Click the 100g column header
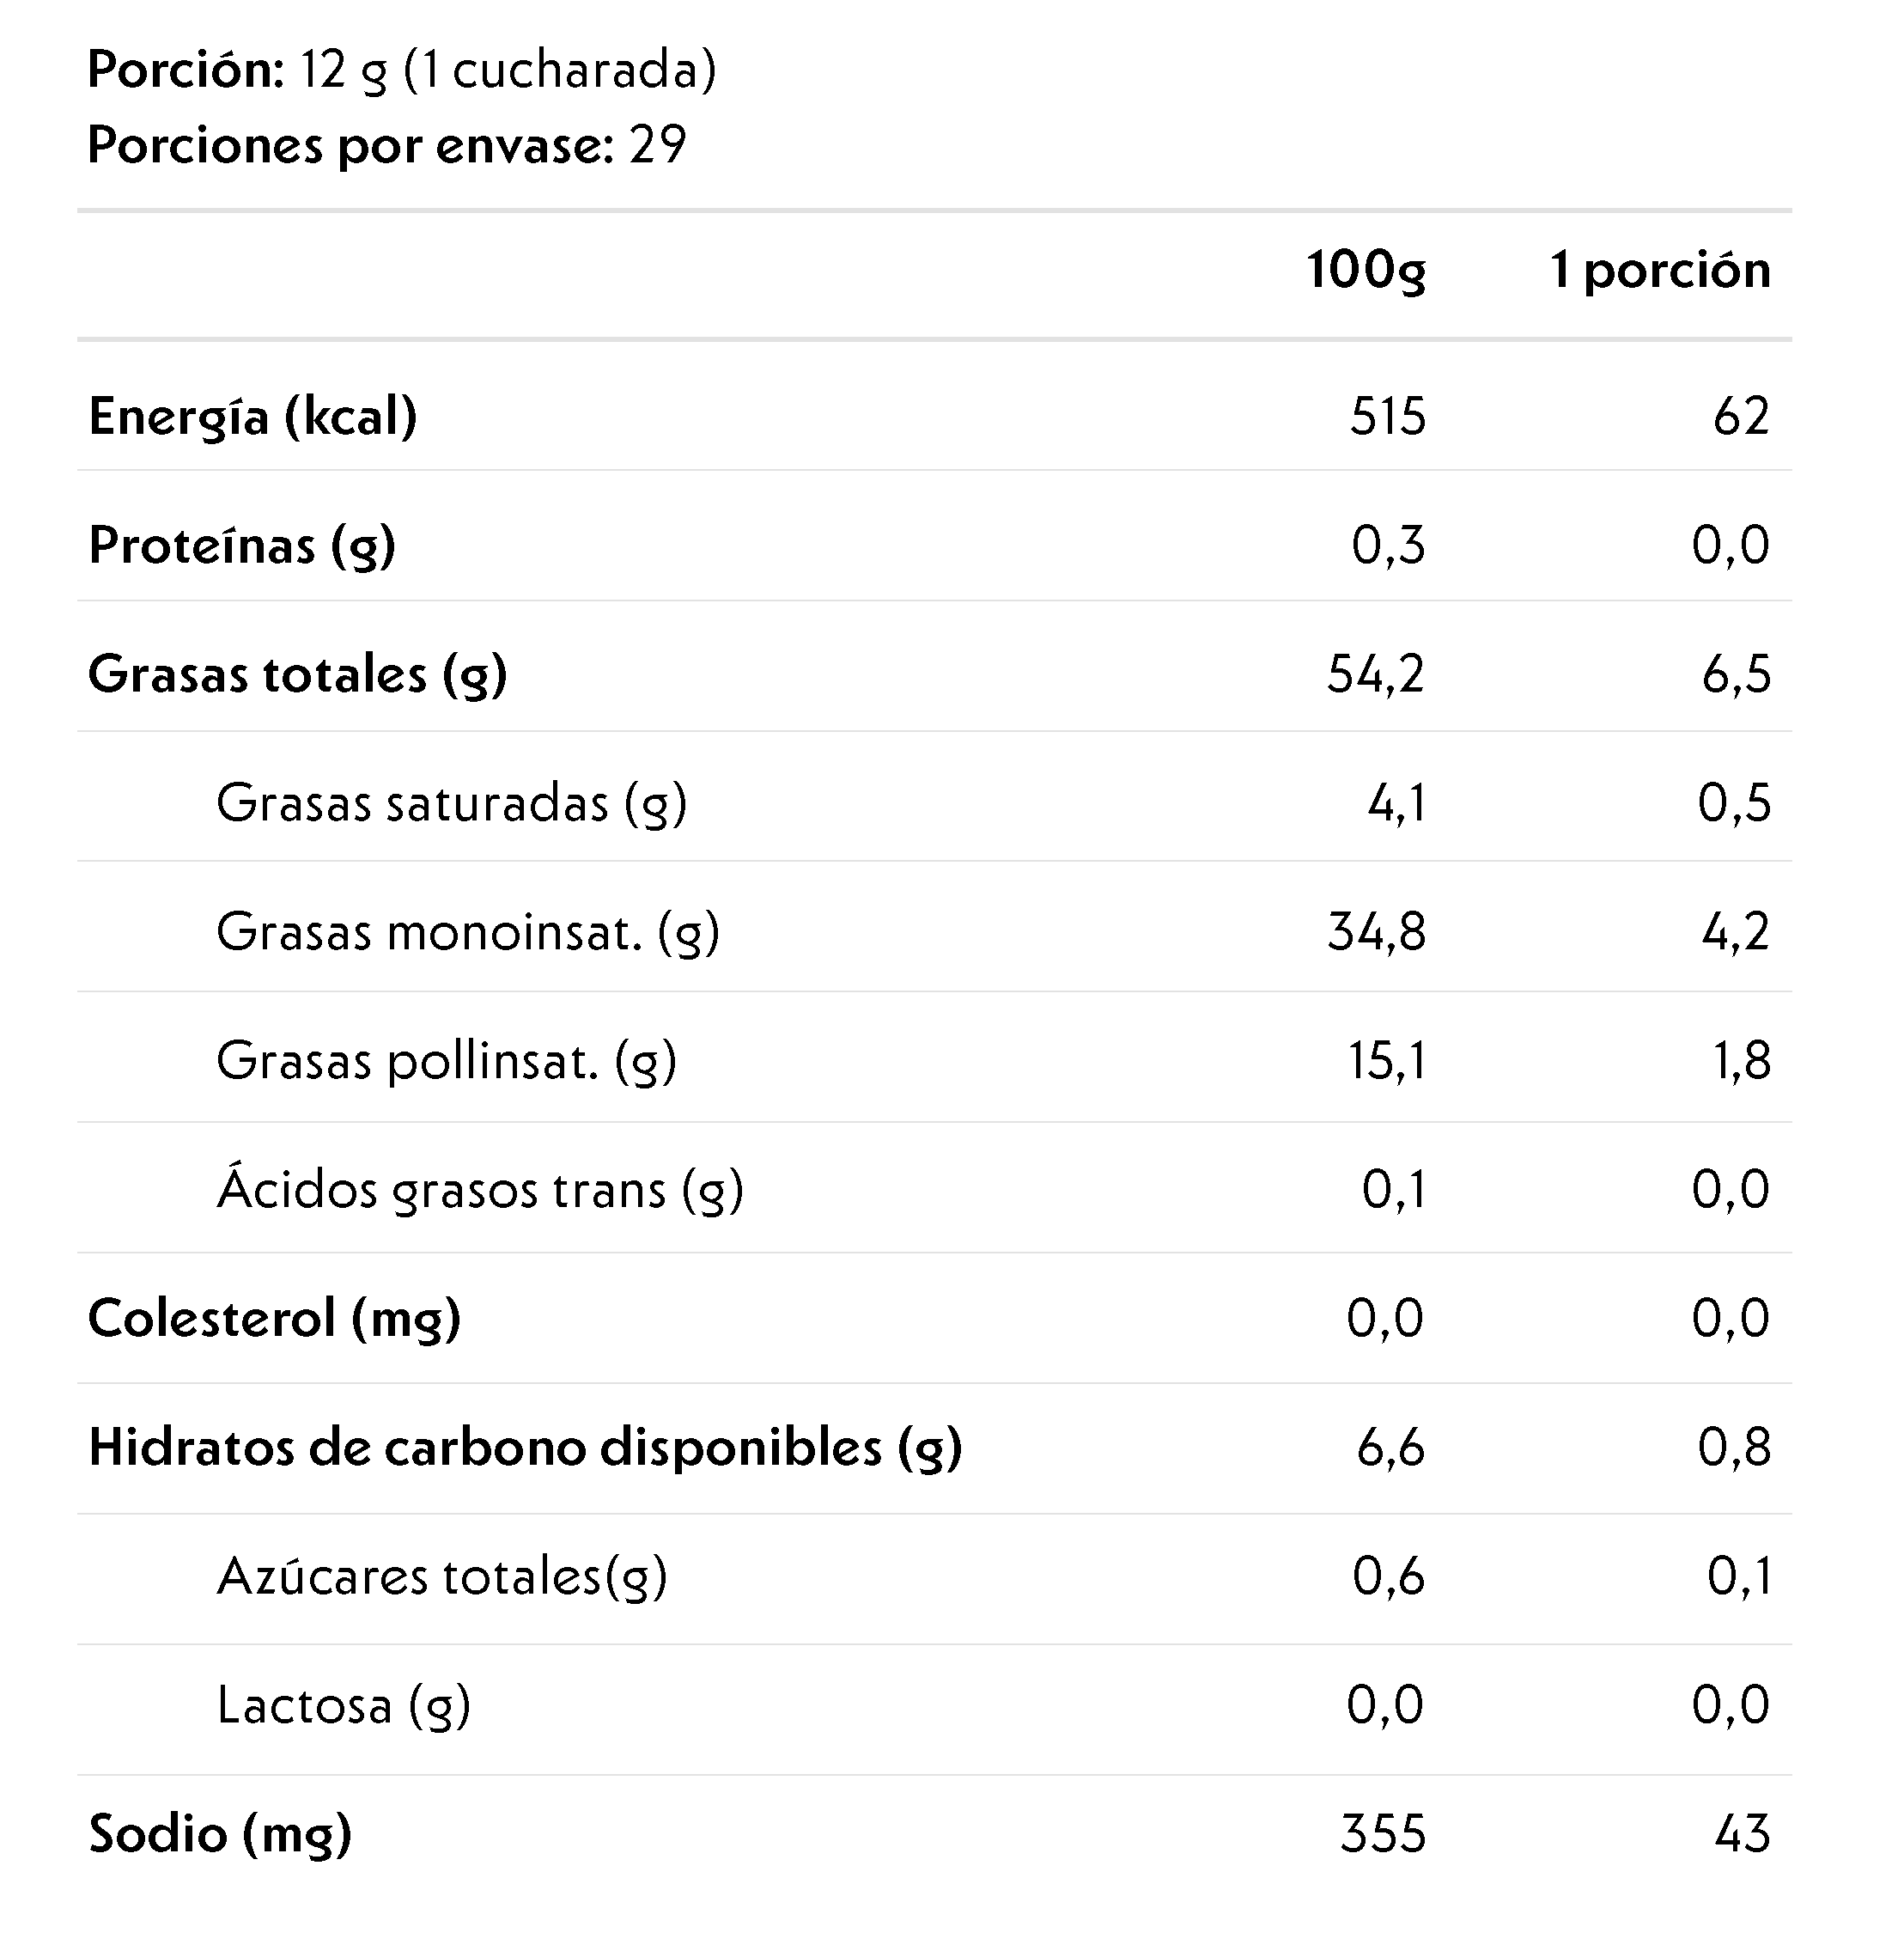The image size is (1904, 1945). pyautogui.click(x=1366, y=270)
